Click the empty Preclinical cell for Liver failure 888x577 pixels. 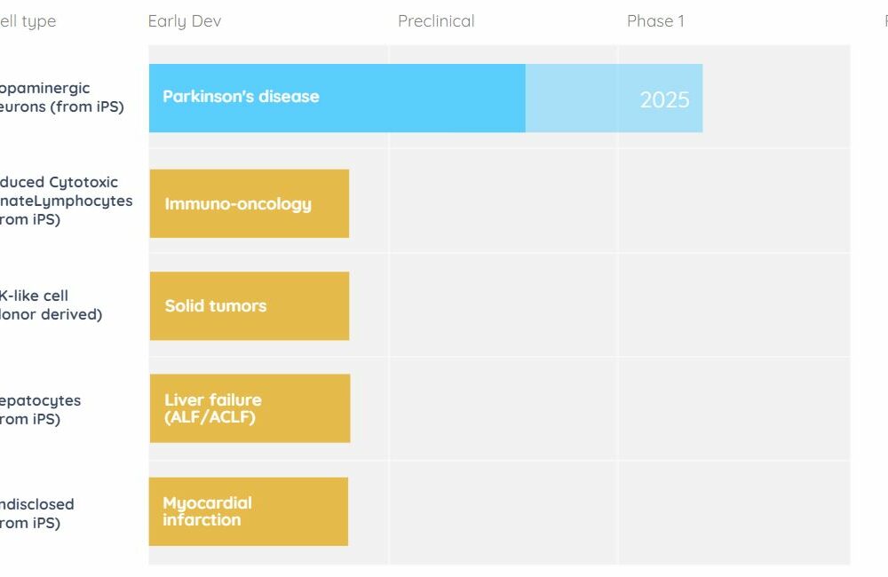click(x=503, y=408)
